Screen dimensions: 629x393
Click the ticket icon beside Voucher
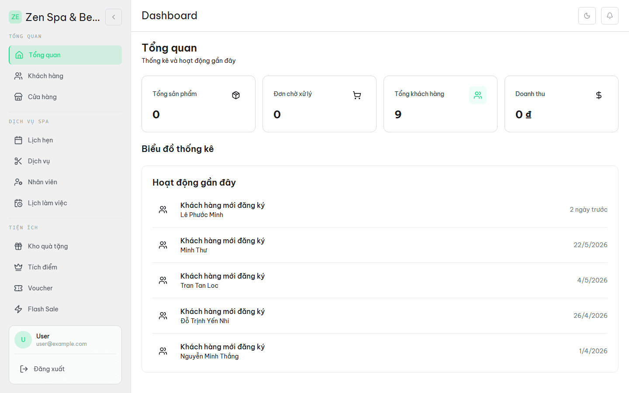pos(18,288)
